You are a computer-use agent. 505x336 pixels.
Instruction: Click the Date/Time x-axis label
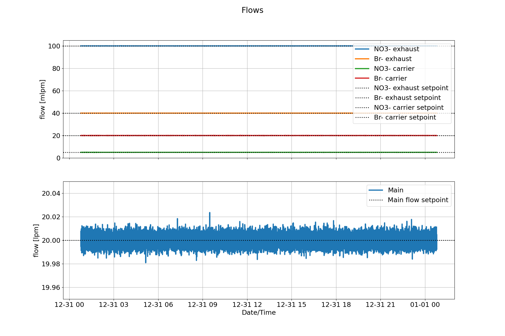(x=259, y=312)
